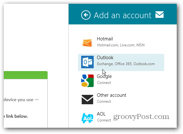Click the Hotmail.com, Live.com, MSN subtitle
This screenshot has height=134, width=183.
pos(121,45)
